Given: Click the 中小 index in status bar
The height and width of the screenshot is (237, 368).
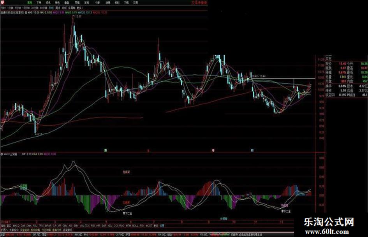Looking at the screenshot, I should pyautogui.click(x=86, y=235).
